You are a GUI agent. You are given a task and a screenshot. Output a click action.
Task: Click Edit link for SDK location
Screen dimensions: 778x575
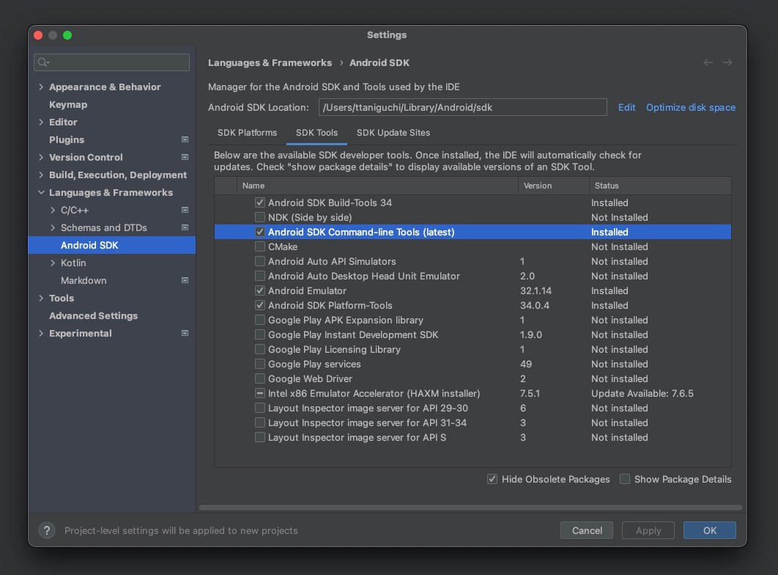626,107
